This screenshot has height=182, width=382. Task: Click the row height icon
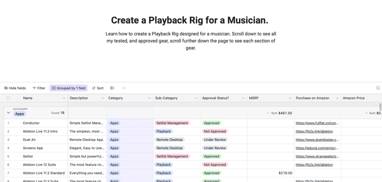[112, 88]
